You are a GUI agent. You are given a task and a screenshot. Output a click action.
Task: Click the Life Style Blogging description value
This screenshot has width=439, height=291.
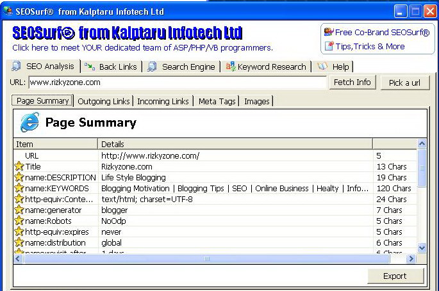133,178
